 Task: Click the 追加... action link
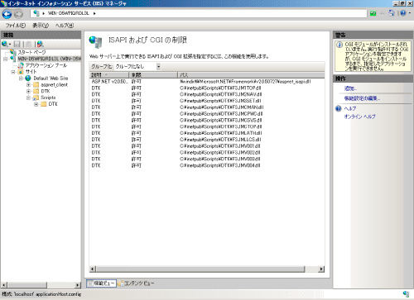(350, 88)
